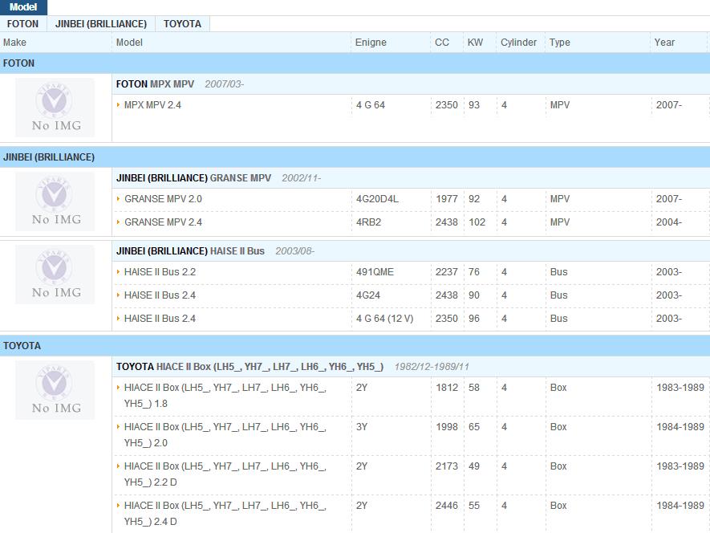This screenshot has width=710, height=533.
Task: Open the GRANSE MPV 2.4 link
Action: click(x=163, y=222)
